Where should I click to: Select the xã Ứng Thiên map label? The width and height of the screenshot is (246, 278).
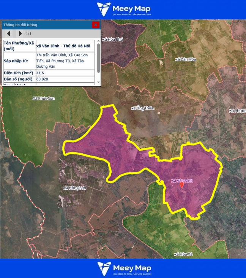click(142, 108)
